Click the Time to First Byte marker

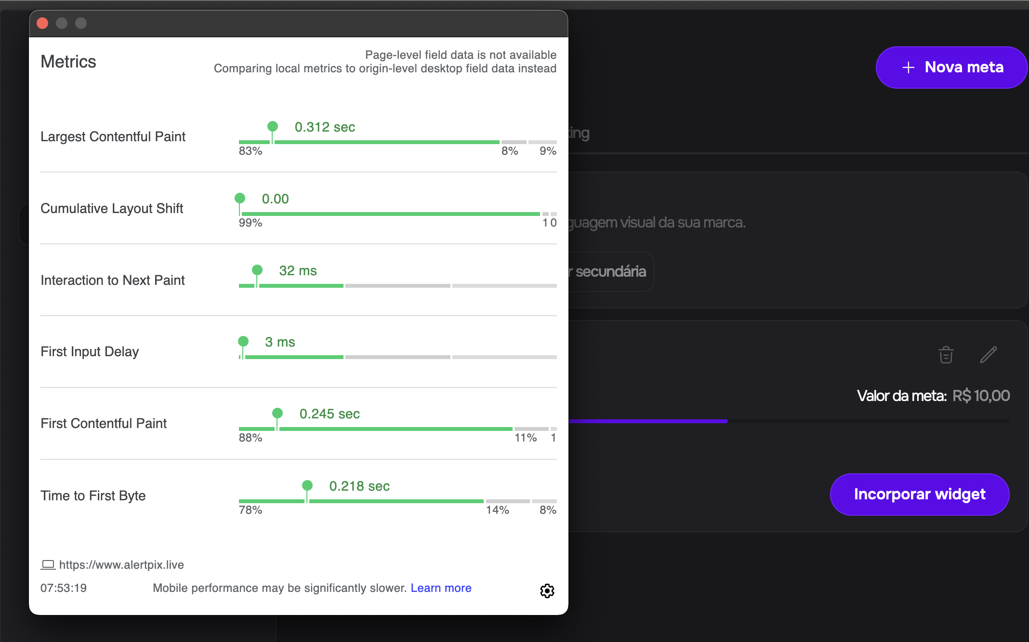tap(307, 485)
